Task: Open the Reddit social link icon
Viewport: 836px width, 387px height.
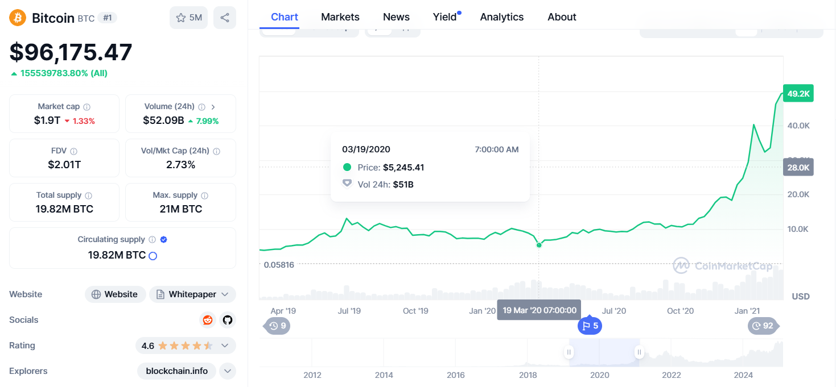Action: coord(208,320)
